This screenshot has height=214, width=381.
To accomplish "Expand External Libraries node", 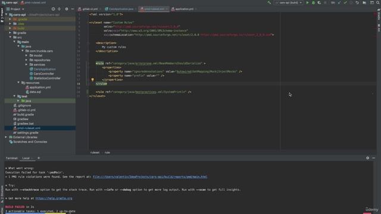I will (7, 137).
